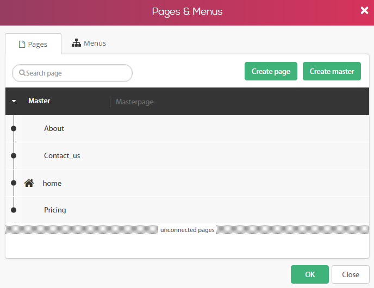Click the Create page button
This screenshot has width=374, height=288.
point(271,71)
